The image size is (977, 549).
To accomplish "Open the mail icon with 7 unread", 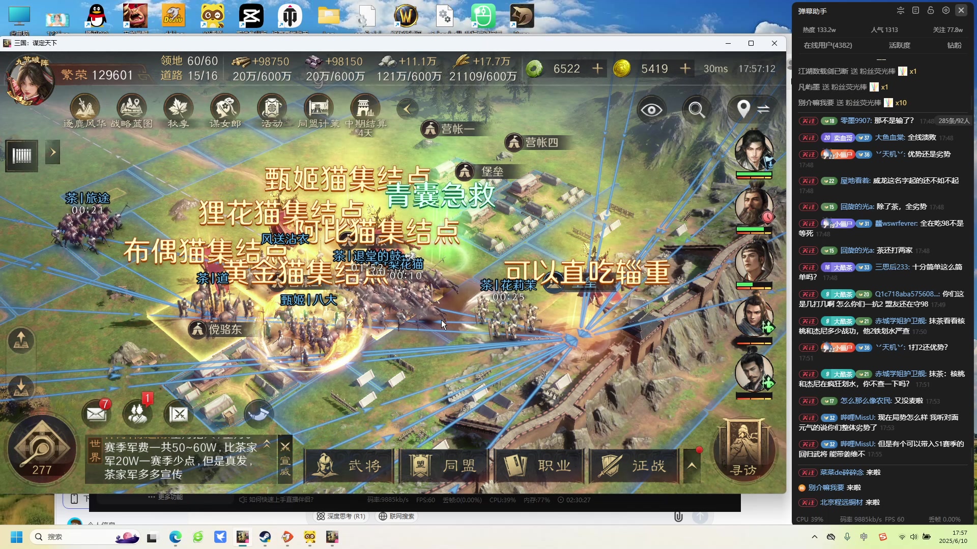I will (96, 413).
